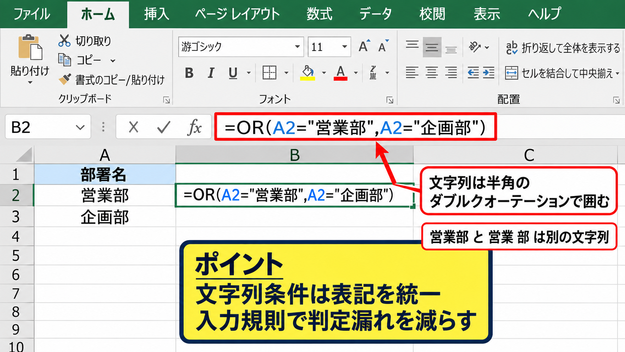Increase indent icon in alignment group
This screenshot has height=352, width=625.
(488, 73)
